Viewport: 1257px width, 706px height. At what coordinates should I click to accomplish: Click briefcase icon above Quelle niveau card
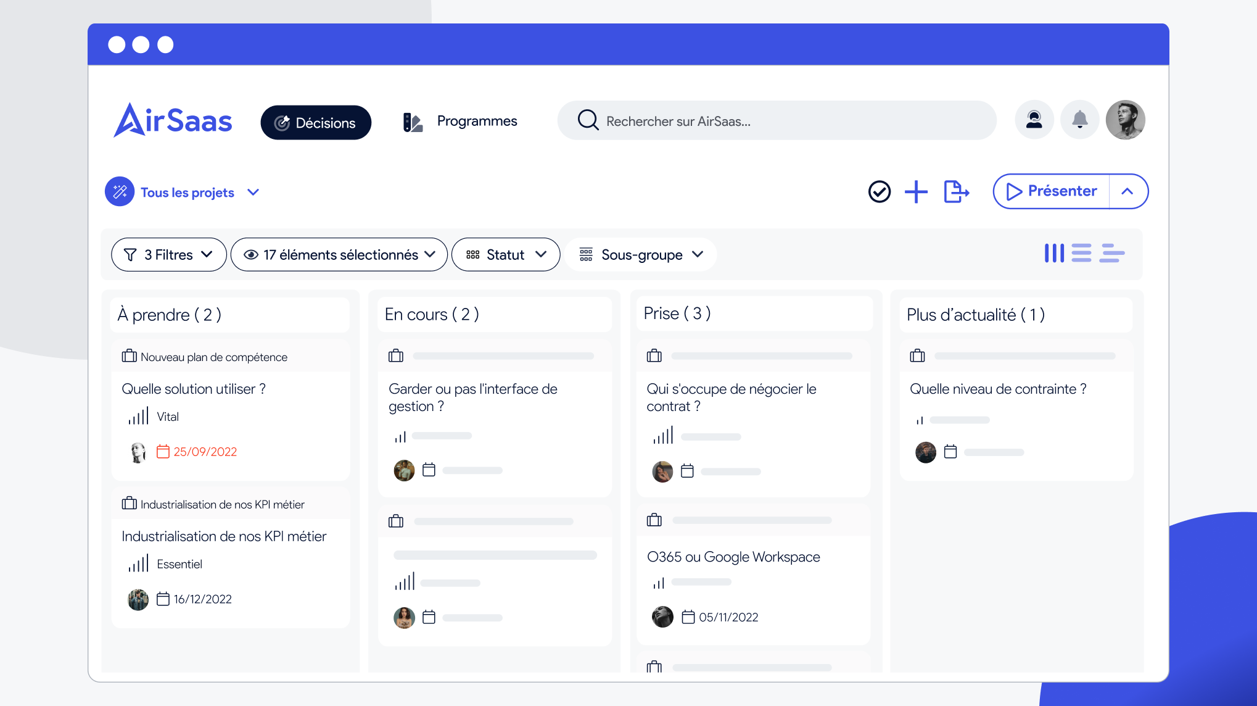point(917,356)
